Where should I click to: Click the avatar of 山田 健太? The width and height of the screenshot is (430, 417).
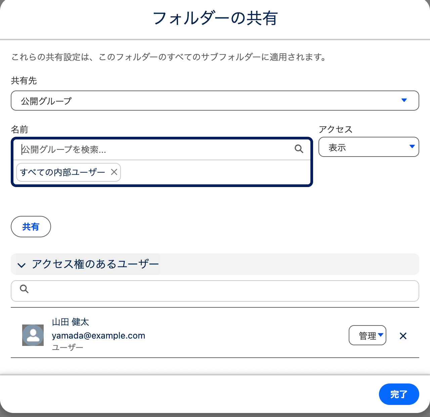point(33,335)
